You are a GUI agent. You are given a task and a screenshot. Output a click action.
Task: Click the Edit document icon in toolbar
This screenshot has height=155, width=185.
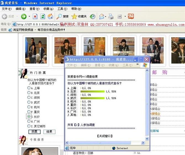pos(120,17)
